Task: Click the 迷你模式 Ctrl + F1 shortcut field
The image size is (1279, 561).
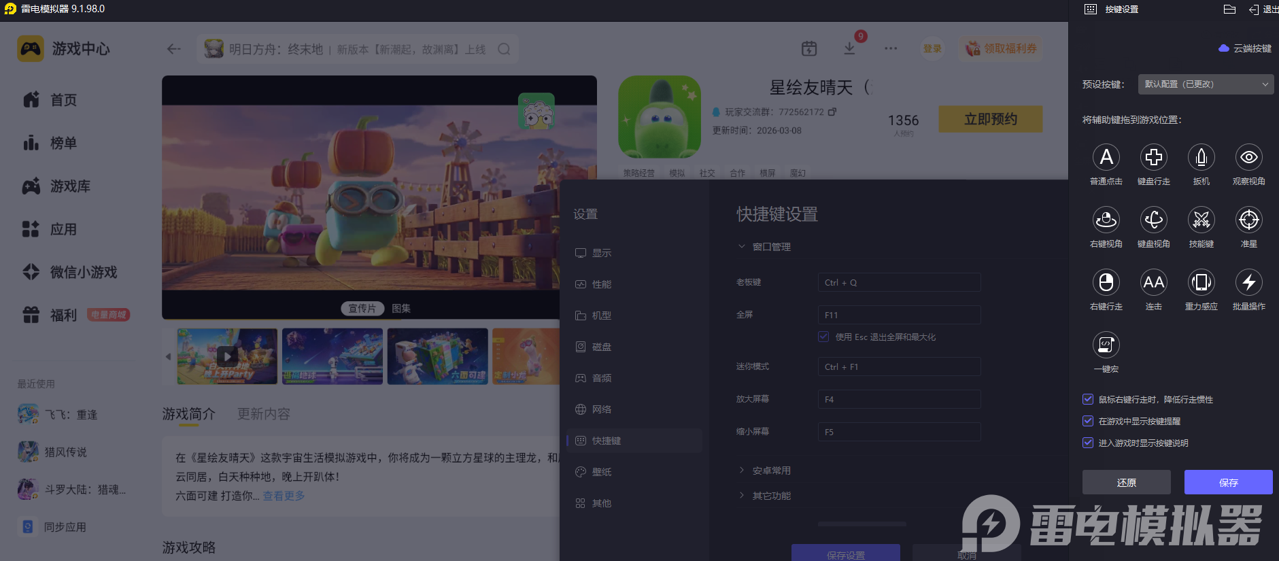Action: coord(900,367)
